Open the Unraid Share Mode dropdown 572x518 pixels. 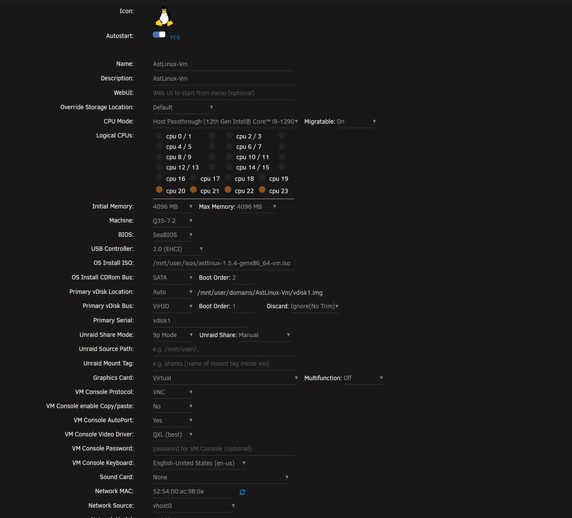[173, 335]
